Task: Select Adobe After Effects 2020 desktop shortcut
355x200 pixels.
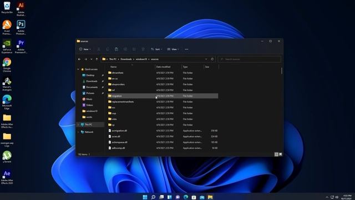Action: (x=7, y=177)
